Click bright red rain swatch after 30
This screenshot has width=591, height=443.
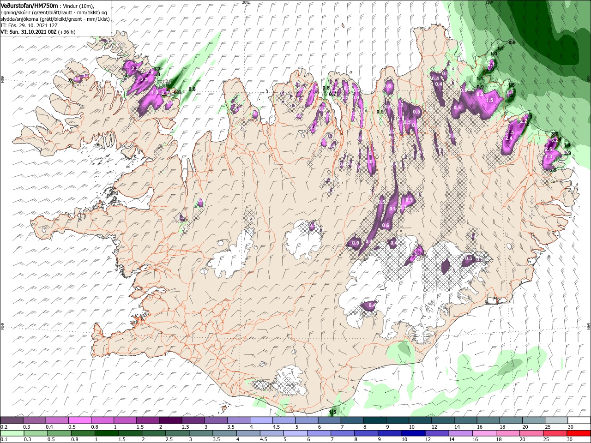click(579, 433)
